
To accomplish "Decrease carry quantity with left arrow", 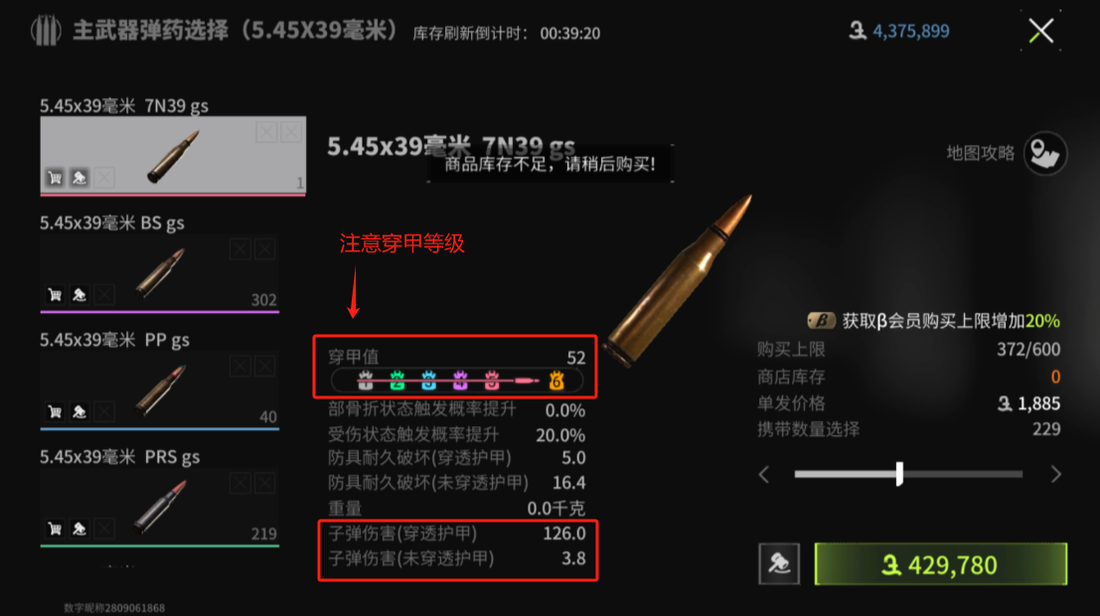I will 765,475.
